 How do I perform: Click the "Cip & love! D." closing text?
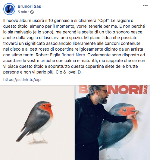coord(69,72)
